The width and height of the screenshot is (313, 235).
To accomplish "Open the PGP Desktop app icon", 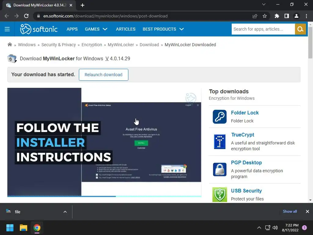I will (219, 170).
